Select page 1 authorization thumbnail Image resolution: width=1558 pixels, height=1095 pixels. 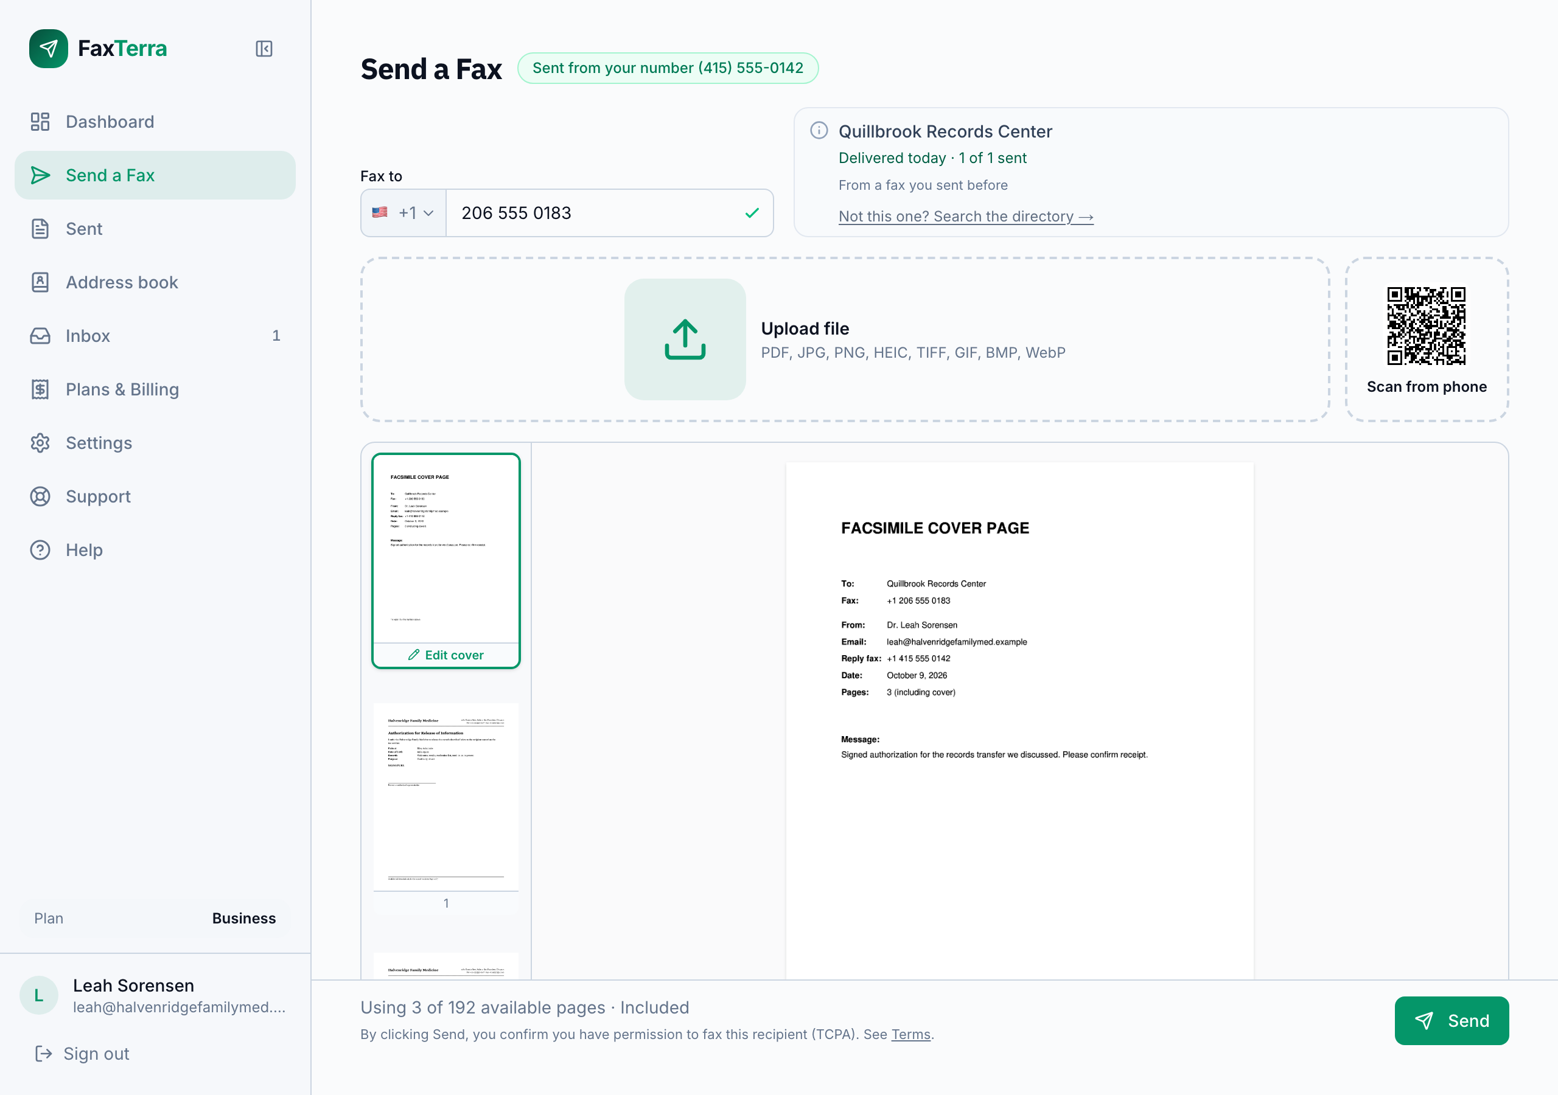click(x=446, y=807)
